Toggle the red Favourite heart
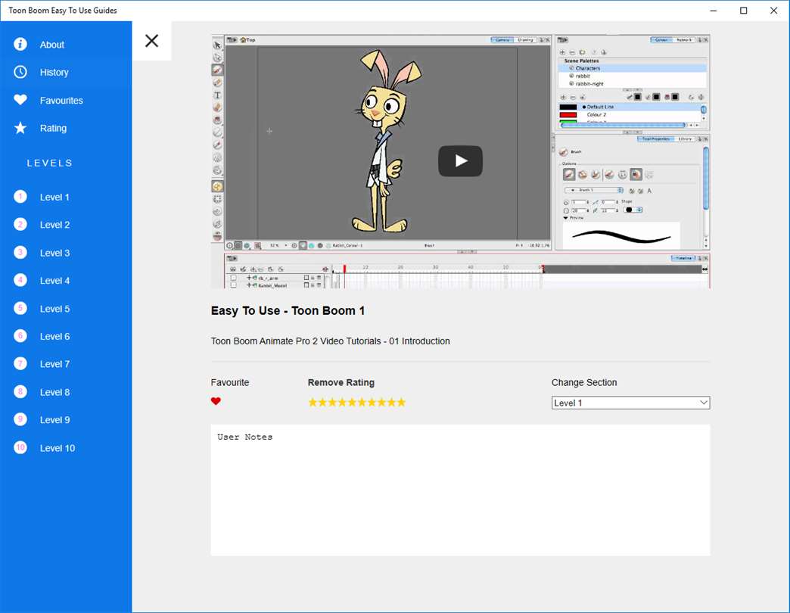The image size is (790, 613). click(216, 401)
